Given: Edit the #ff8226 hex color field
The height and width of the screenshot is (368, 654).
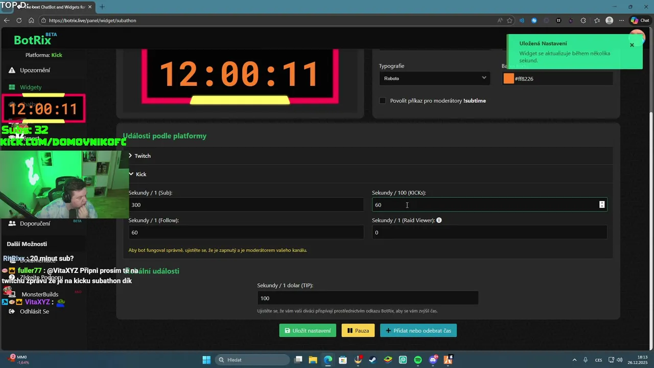Looking at the screenshot, I should coord(563,79).
